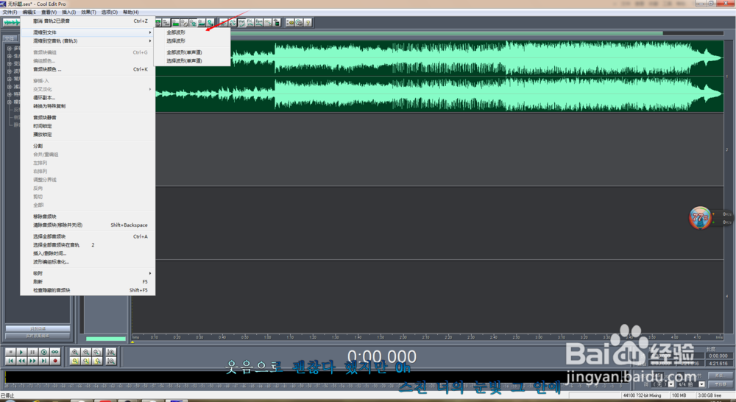Click the track 1 audio waveform clip
Image resolution: width=736 pixels, height=402 pixels.
(x=439, y=76)
